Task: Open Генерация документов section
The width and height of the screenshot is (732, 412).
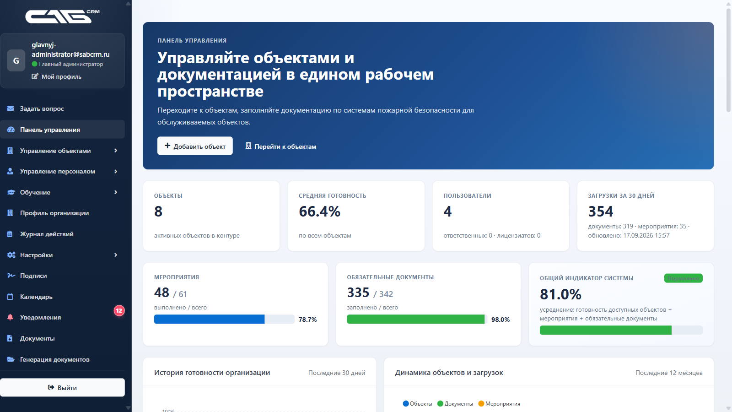Action: (x=62, y=359)
